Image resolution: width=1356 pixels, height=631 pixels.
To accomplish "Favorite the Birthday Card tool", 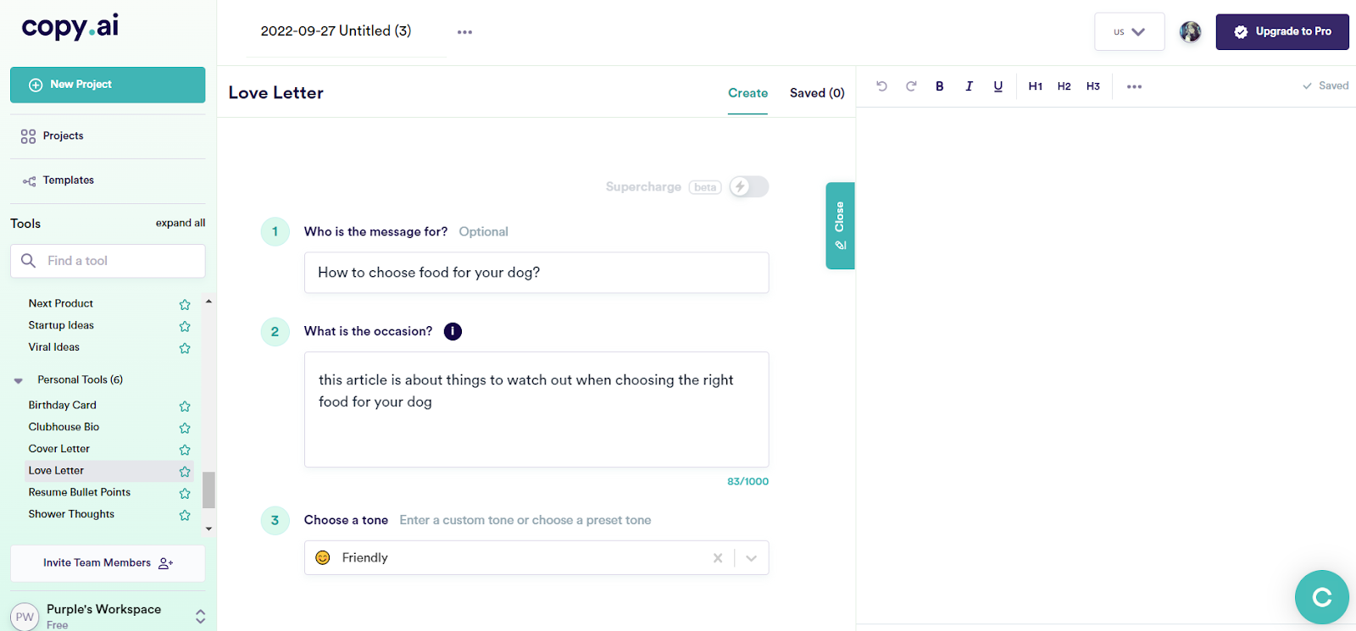I will click(185, 406).
